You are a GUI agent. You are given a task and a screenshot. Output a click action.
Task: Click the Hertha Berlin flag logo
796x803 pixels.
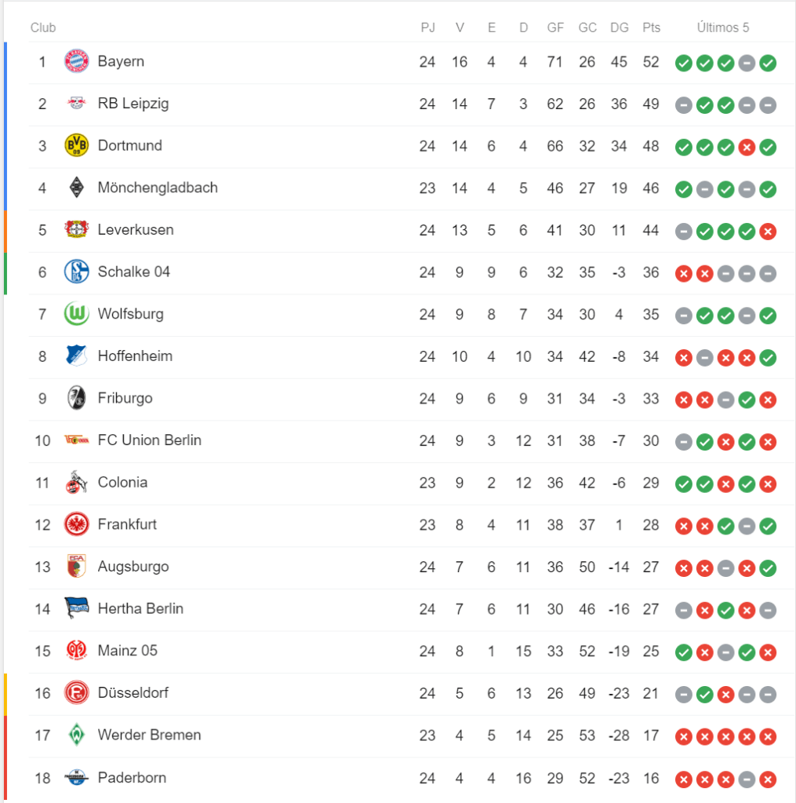pyautogui.click(x=76, y=608)
